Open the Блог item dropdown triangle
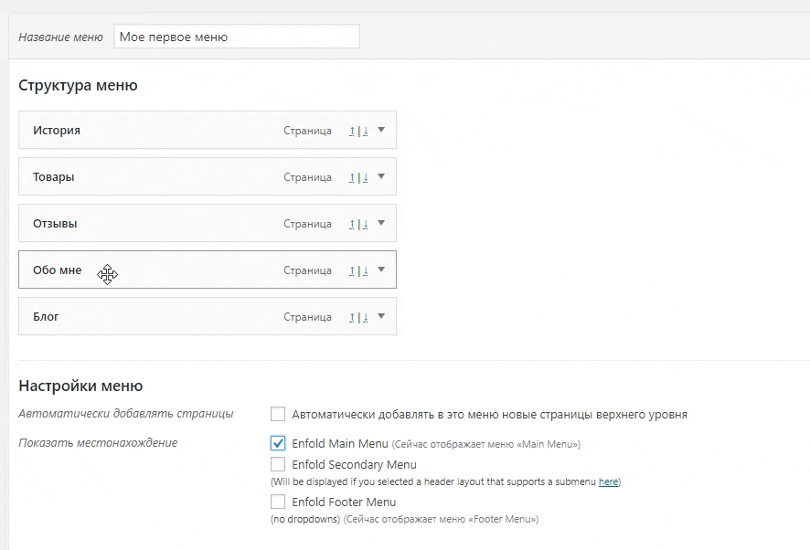Image resolution: width=810 pixels, height=550 pixels. pos(381,316)
